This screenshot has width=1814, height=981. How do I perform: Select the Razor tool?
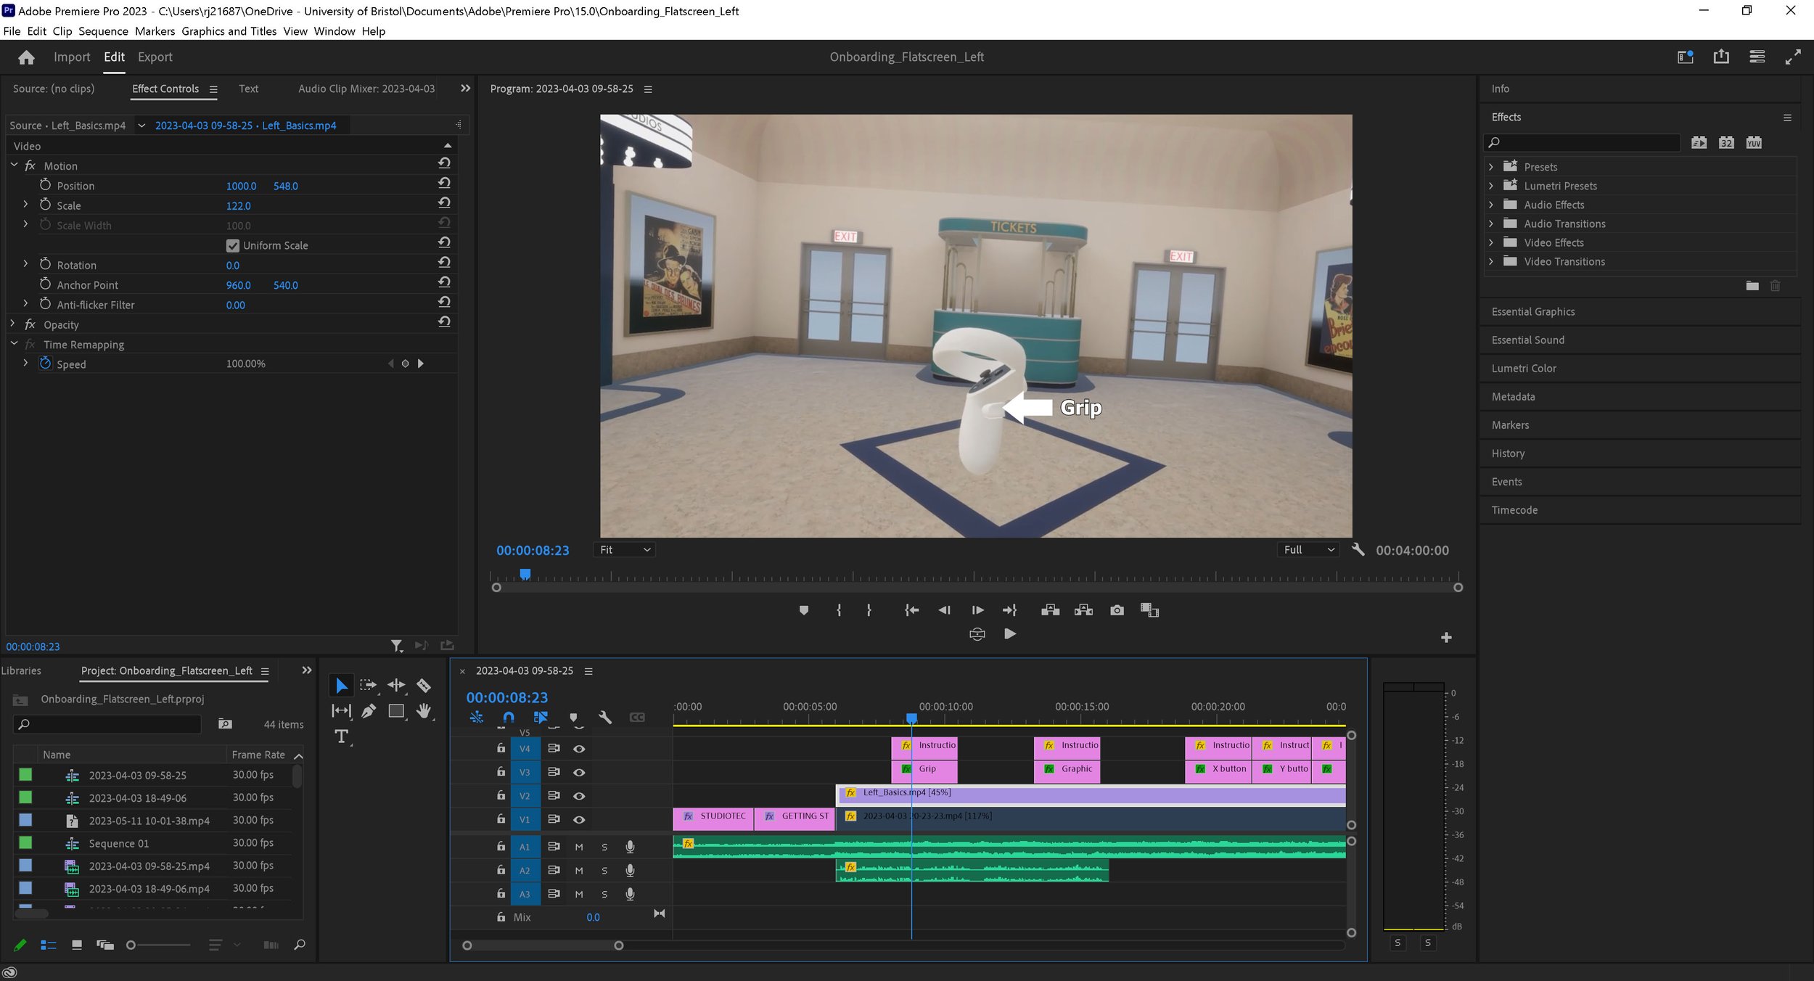point(424,685)
